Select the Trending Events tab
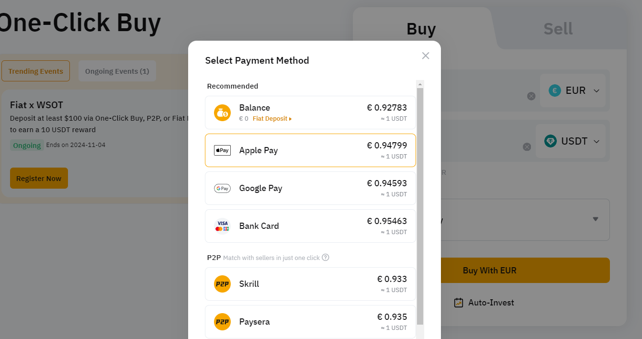This screenshot has width=642, height=339. [35, 71]
